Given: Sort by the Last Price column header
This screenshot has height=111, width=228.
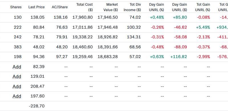Looking at the screenshot, I should coord(36,7).
